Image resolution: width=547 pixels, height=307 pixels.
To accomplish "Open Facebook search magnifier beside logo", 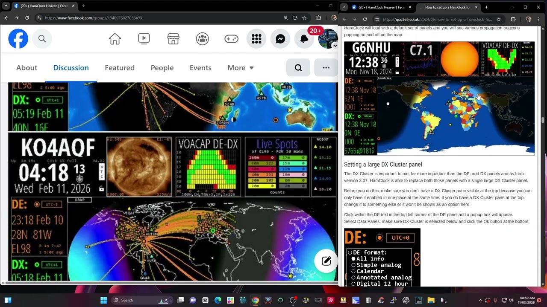I will (x=42, y=39).
